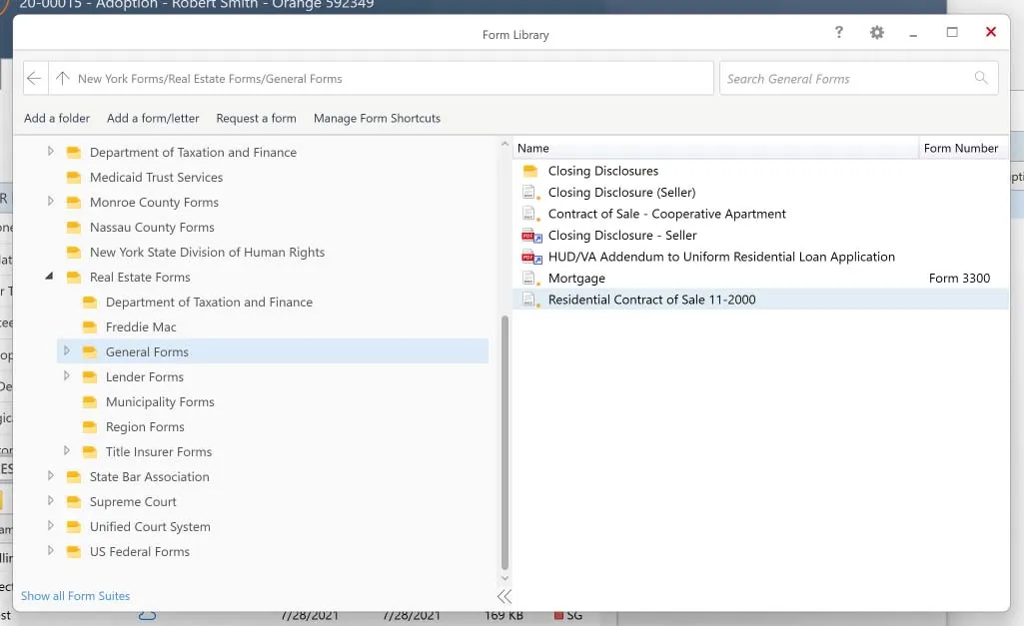Open Manage Form Shortcuts

(x=377, y=118)
